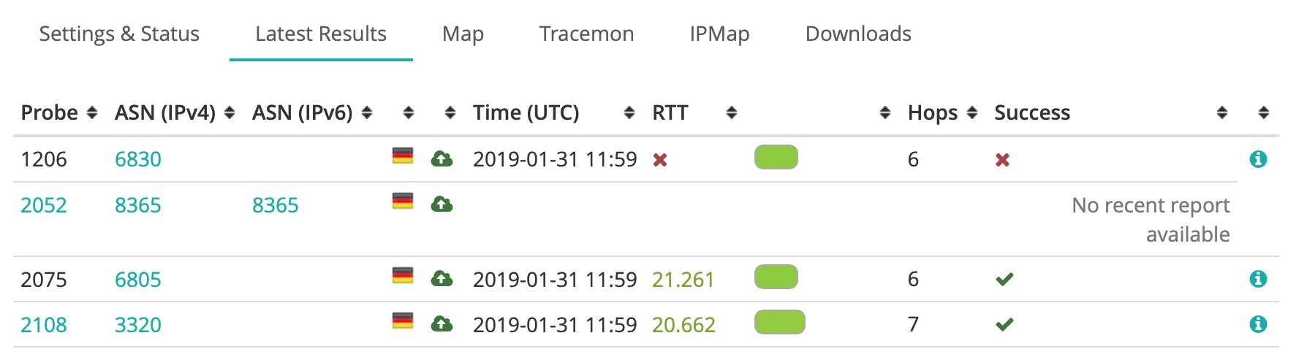Viewport: 1307px width, 349px height.
Task: Switch to the Tracemon tab
Action: [x=586, y=34]
